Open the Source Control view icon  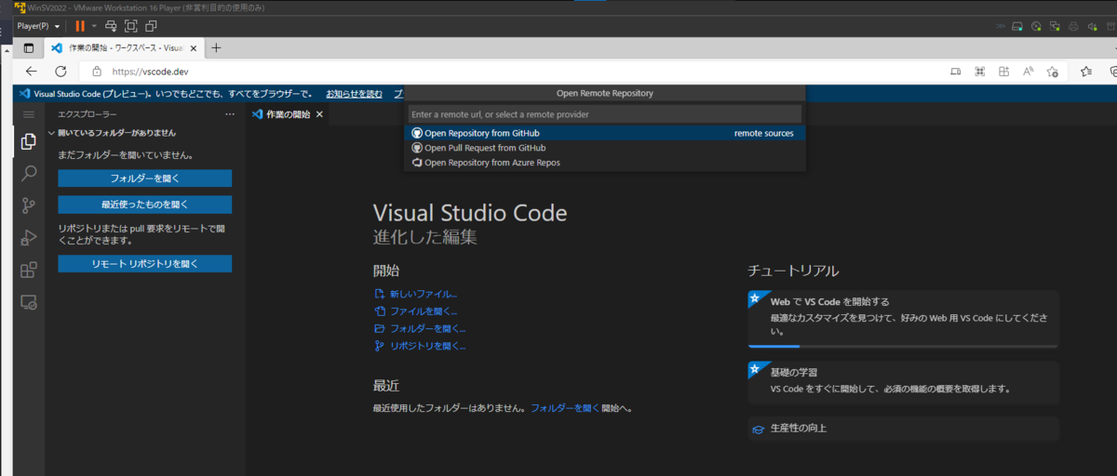pos(28,205)
